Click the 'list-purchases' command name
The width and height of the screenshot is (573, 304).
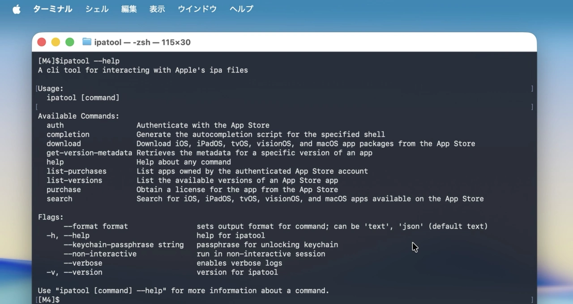click(77, 171)
